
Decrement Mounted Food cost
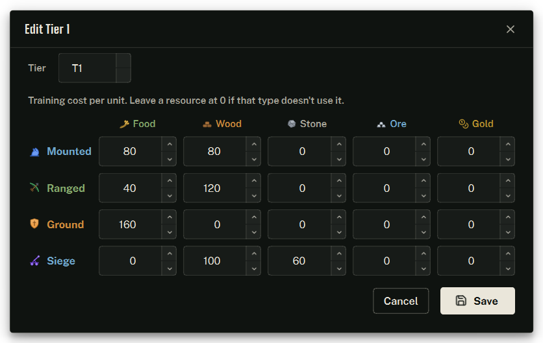[x=170, y=159]
